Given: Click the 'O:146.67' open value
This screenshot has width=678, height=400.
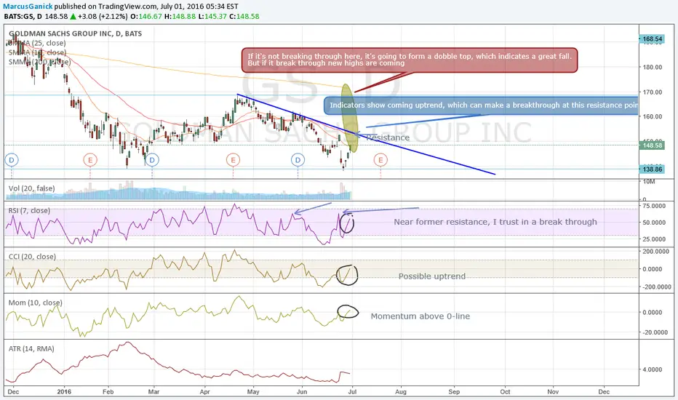Looking at the screenshot, I should pos(146,17).
